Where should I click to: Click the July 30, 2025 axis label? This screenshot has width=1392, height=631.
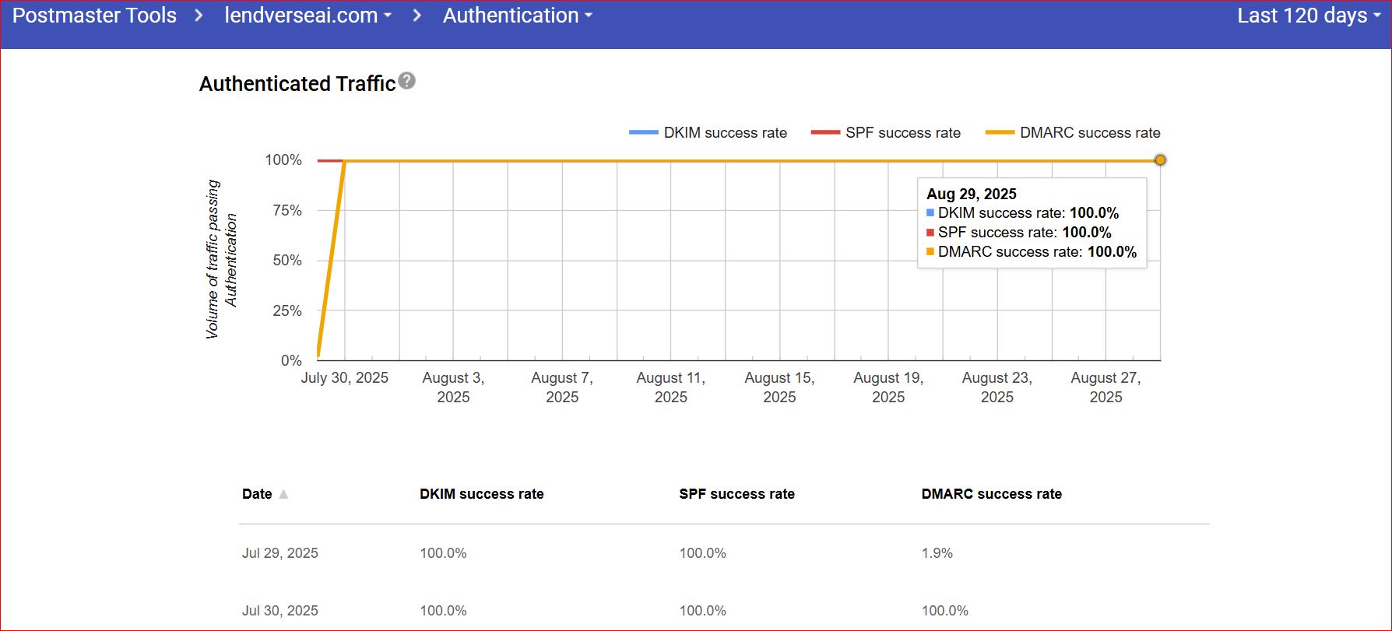[344, 378]
